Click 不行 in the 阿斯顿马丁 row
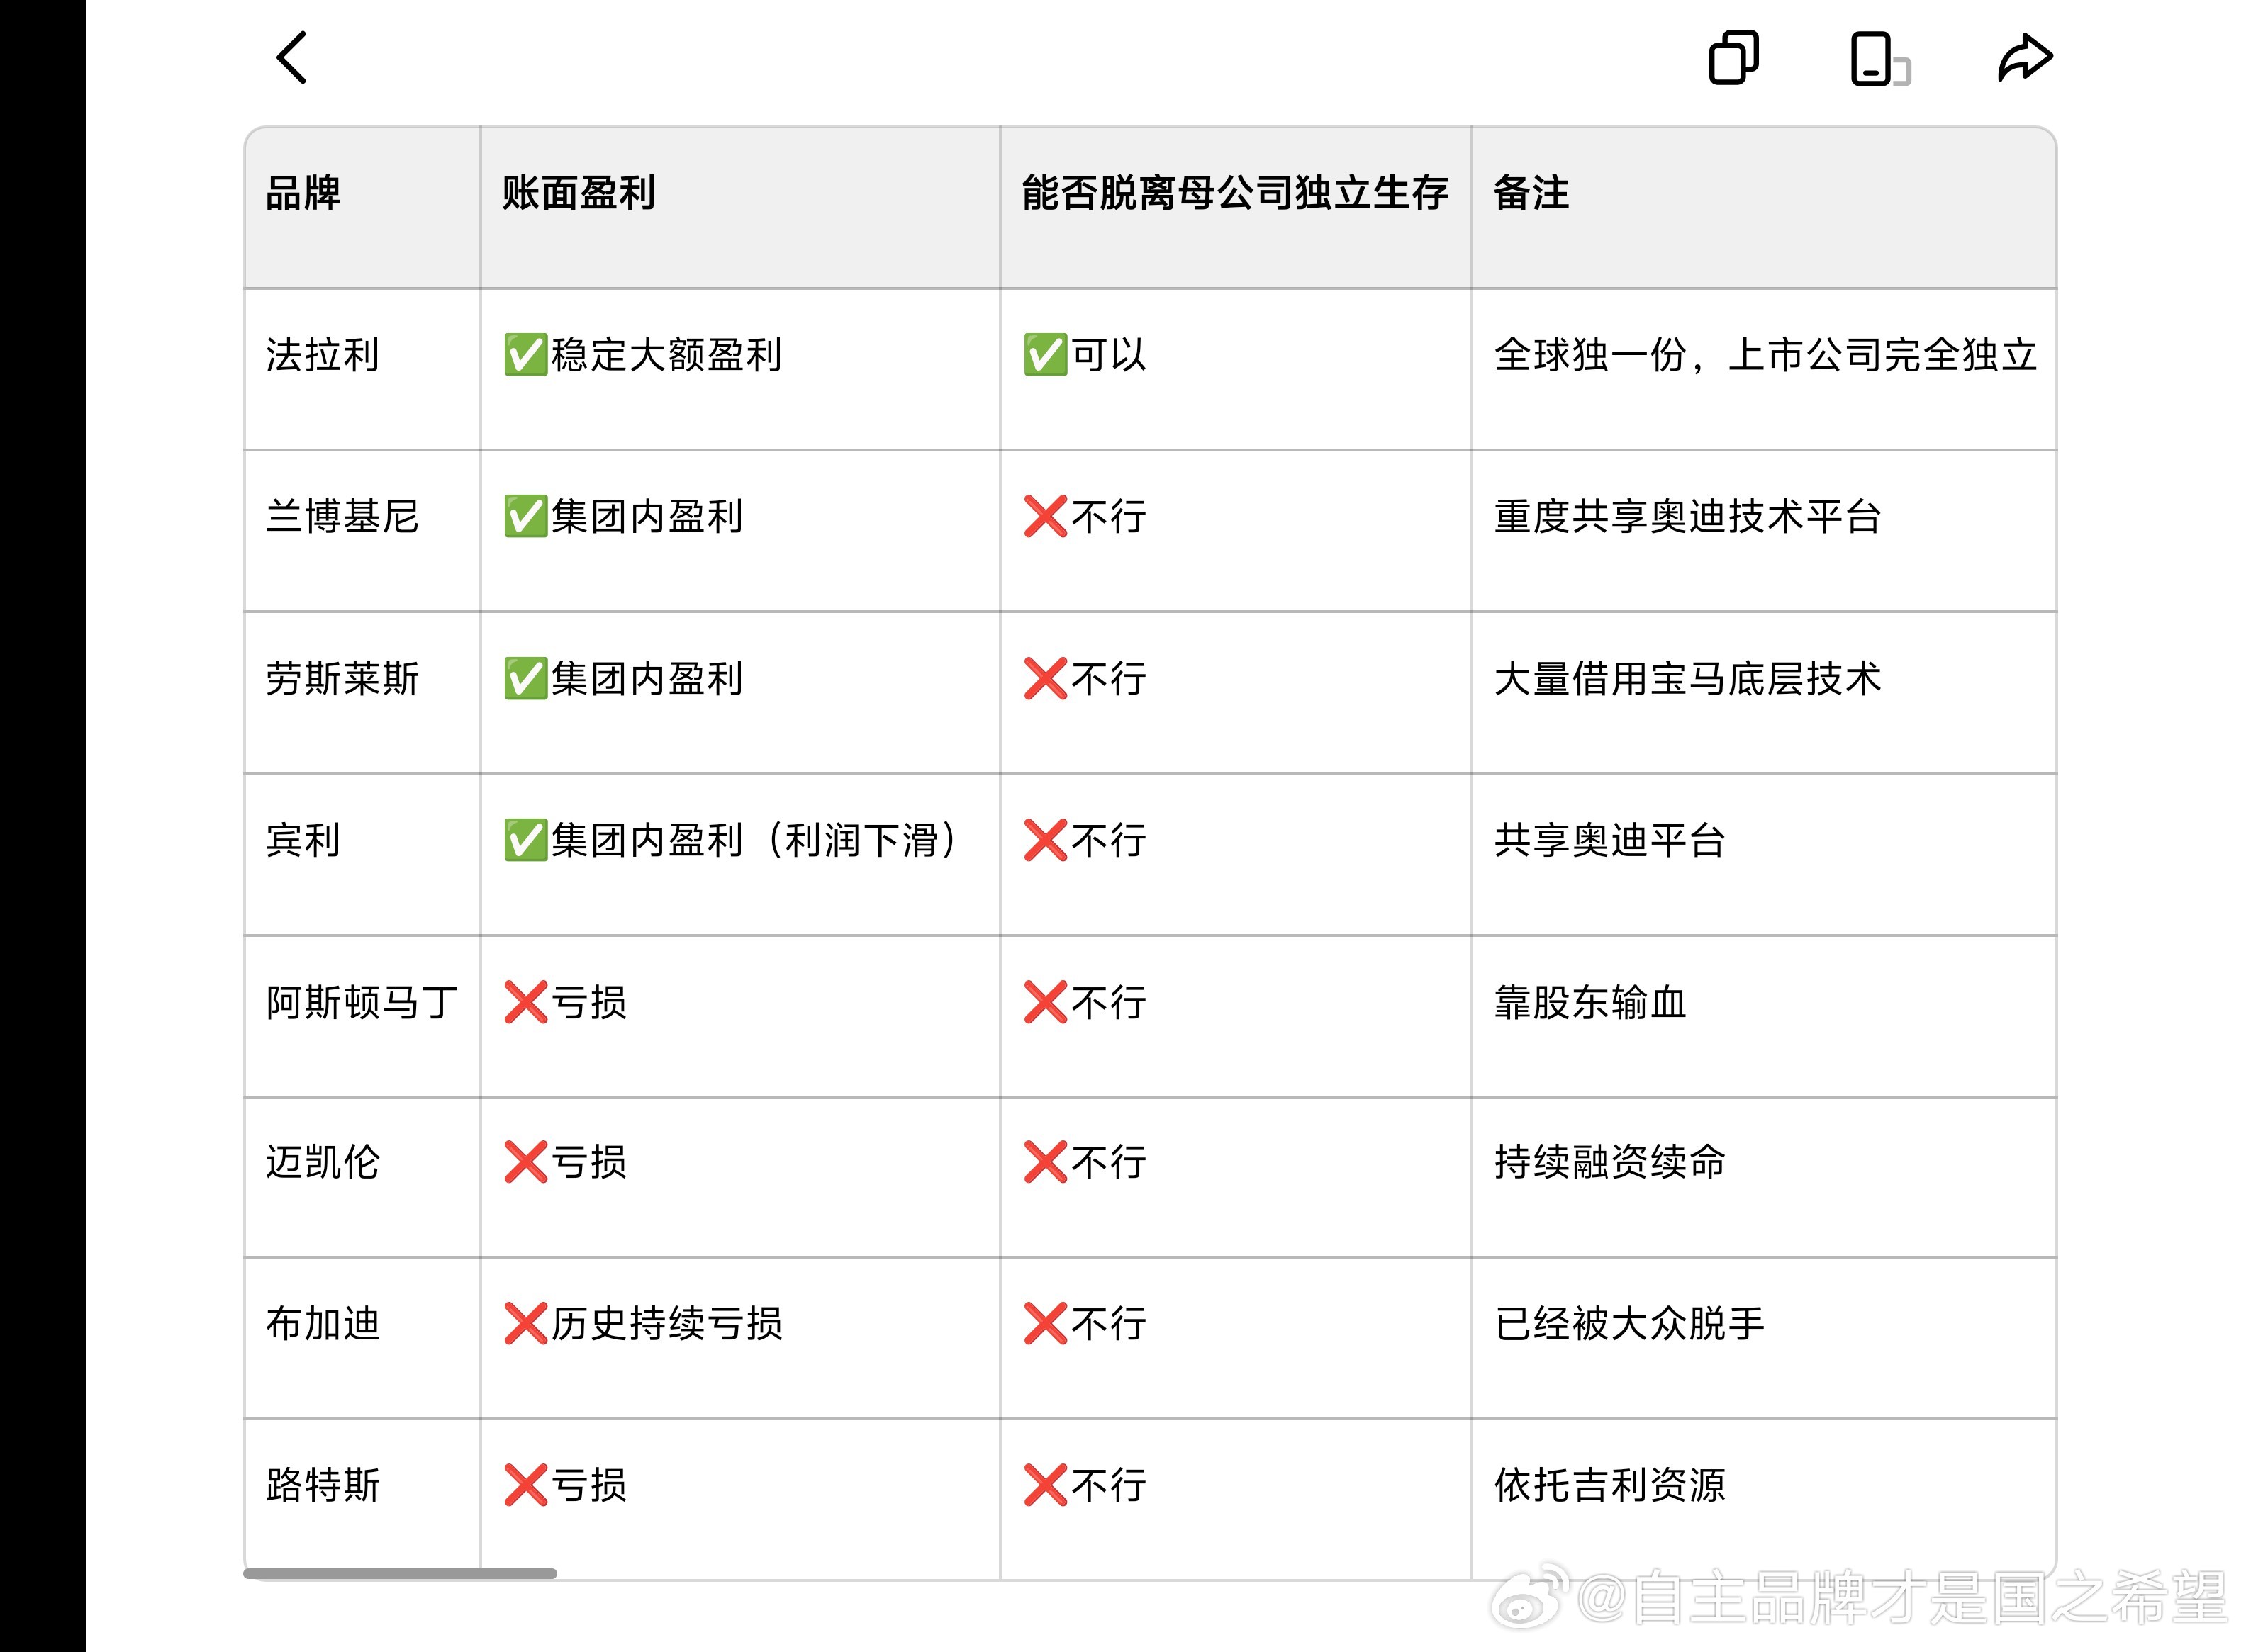The width and height of the screenshot is (2246, 1652). [1085, 1002]
